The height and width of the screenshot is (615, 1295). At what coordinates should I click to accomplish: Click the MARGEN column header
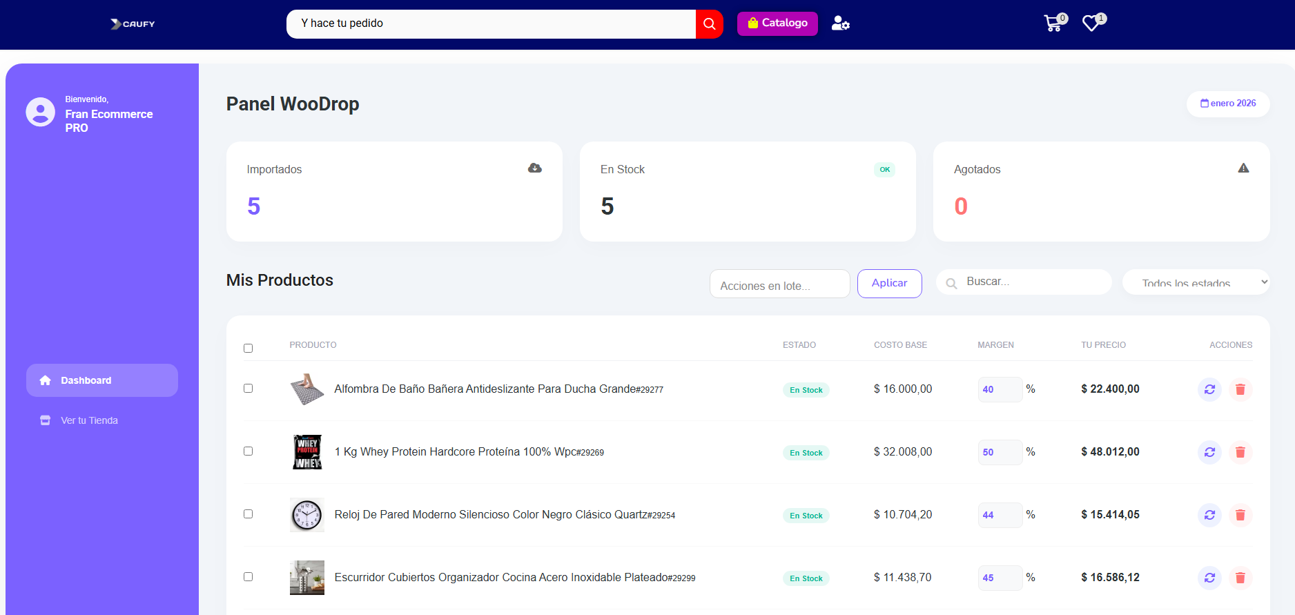pyautogui.click(x=995, y=345)
